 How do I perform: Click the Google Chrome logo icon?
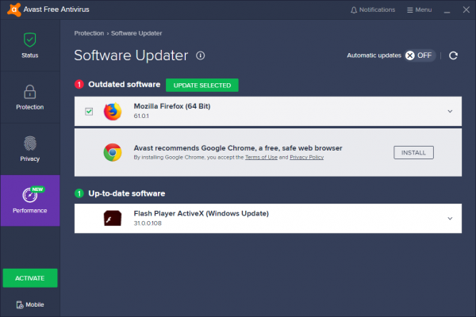pos(113,152)
